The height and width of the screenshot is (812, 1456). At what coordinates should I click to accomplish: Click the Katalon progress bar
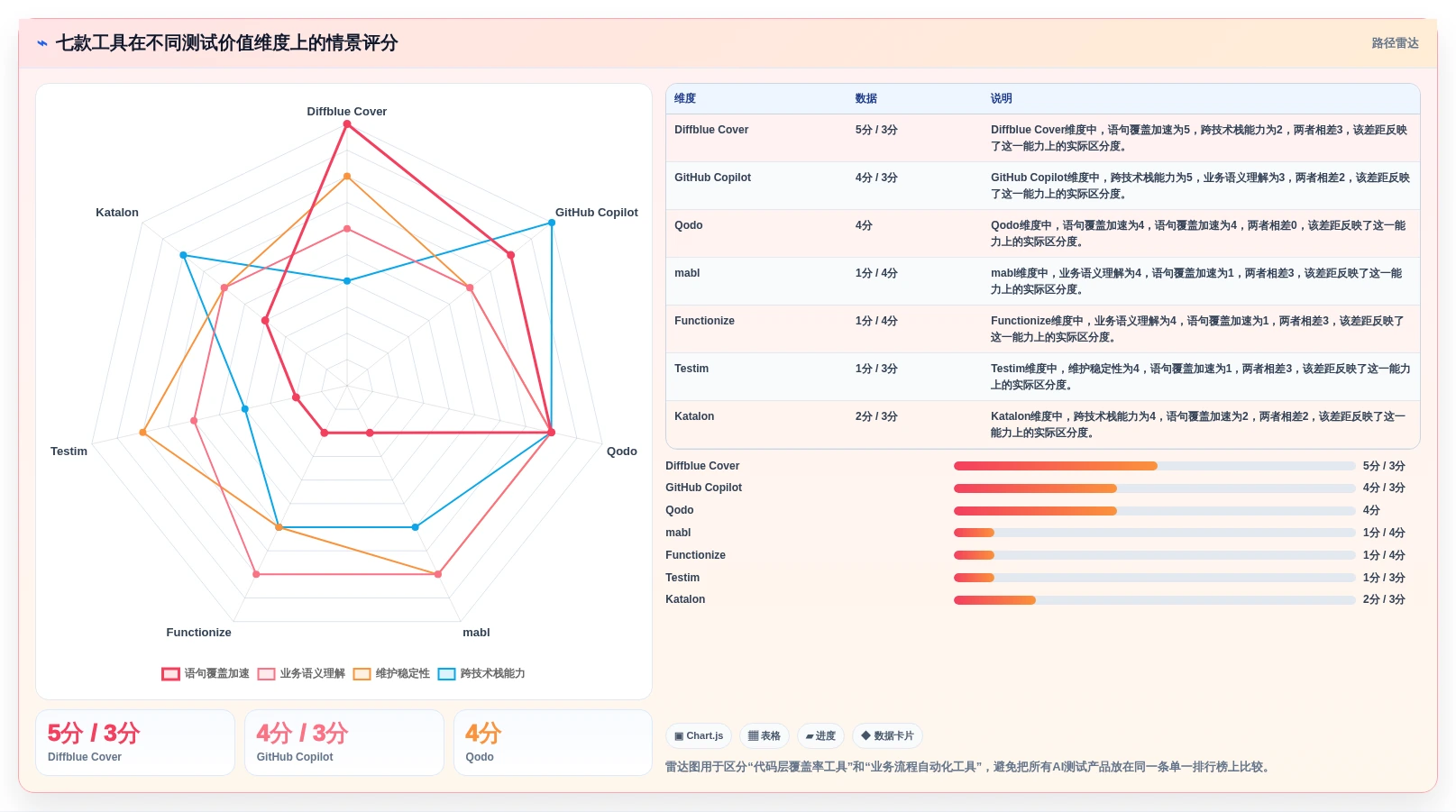coord(1155,600)
